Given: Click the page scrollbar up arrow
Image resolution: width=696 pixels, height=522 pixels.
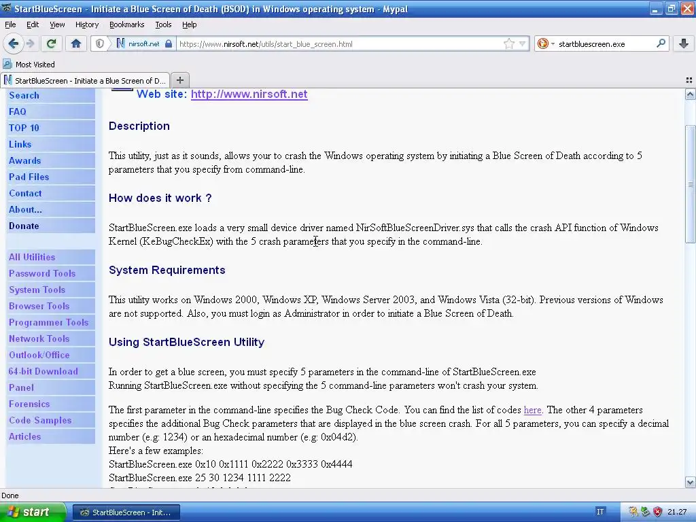Looking at the screenshot, I should [690, 94].
